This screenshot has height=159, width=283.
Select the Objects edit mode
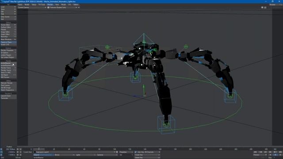[x=44, y=155]
